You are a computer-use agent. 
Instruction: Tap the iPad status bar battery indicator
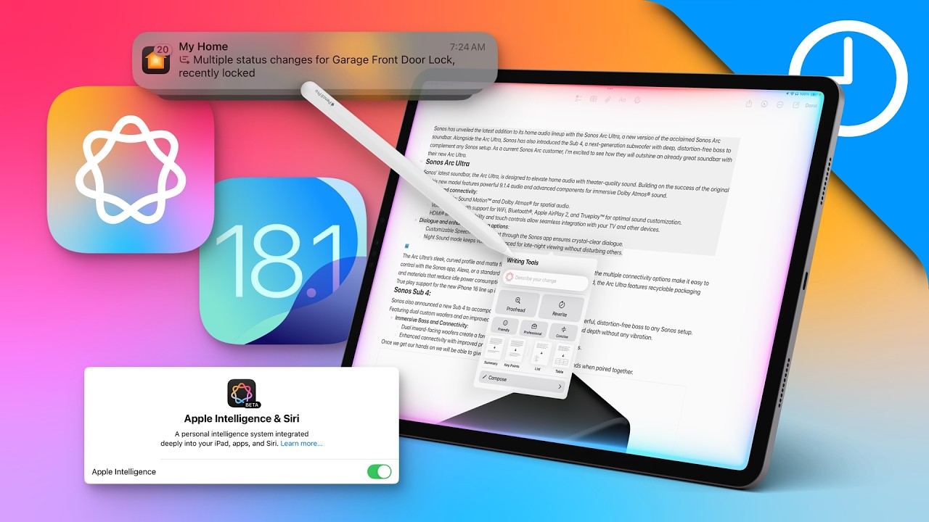pyautogui.click(x=815, y=94)
